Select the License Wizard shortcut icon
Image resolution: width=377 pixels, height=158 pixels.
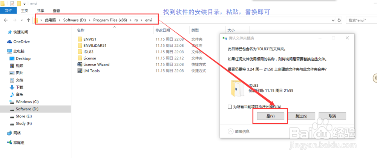80,64
